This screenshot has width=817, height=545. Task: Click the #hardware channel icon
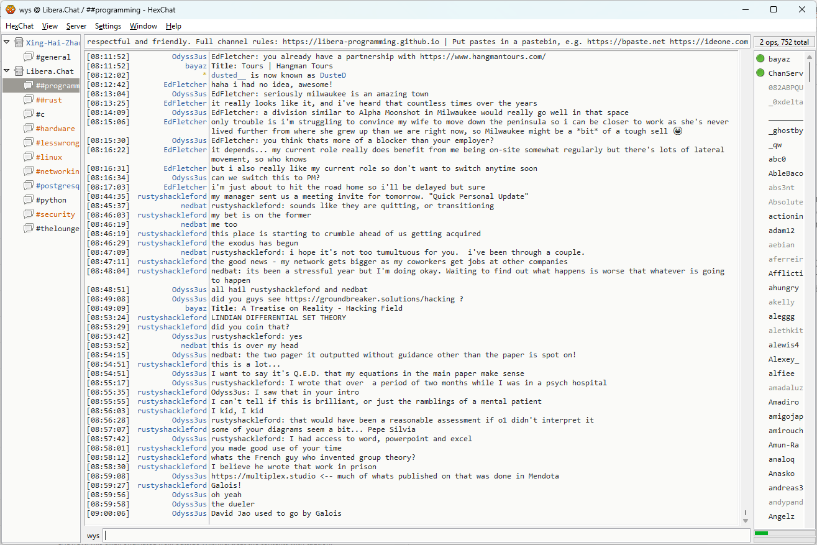point(29,129)
